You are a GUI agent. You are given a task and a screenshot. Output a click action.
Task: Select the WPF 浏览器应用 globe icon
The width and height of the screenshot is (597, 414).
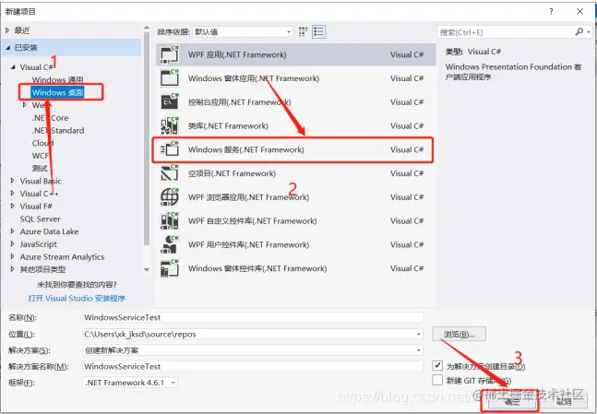tap(170, 197)
